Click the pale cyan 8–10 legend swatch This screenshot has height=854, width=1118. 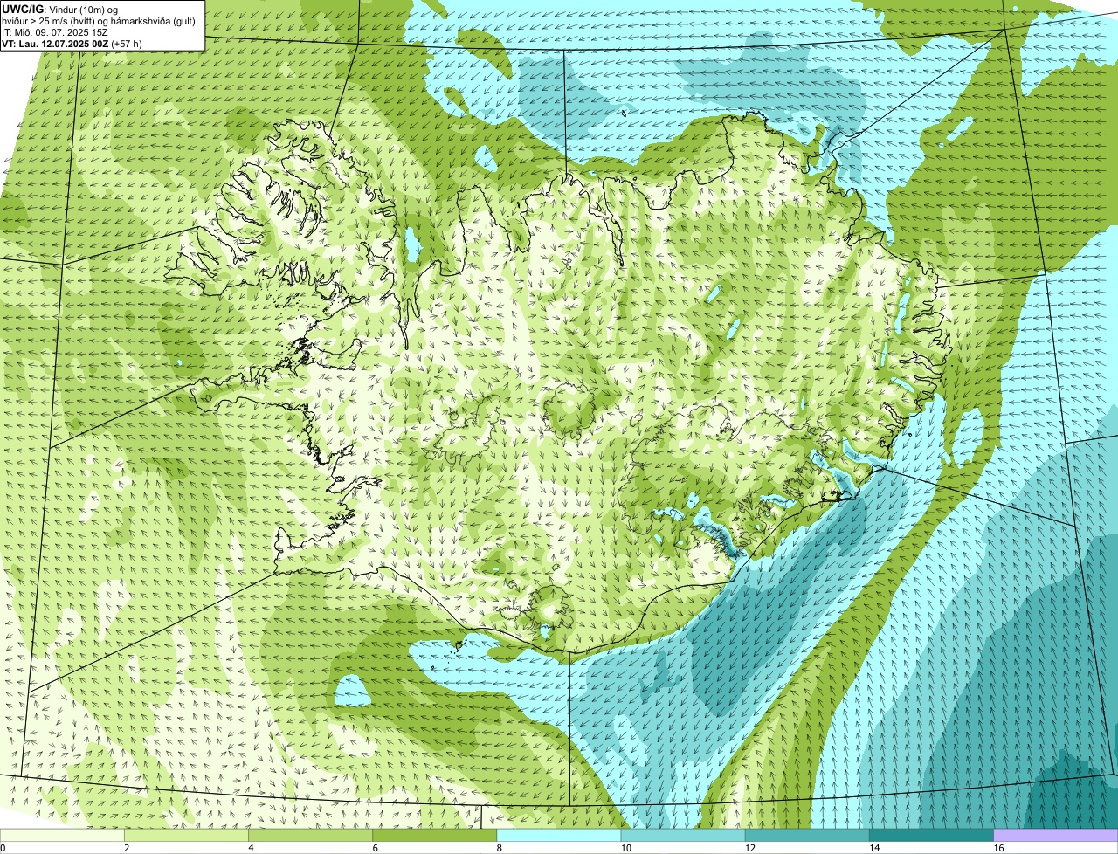point(559,836)
